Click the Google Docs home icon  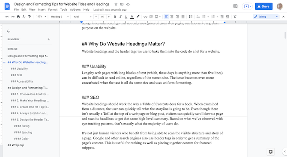(7, 6)
